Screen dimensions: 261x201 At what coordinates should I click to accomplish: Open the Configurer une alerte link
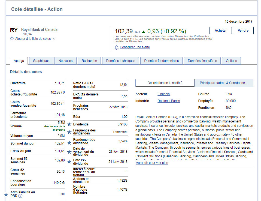135,47
